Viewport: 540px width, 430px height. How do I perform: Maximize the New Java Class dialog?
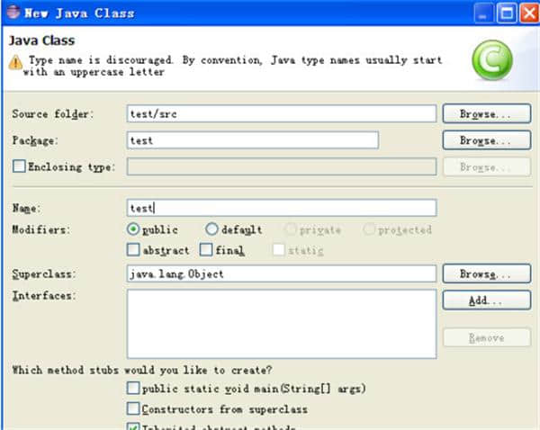505,13
